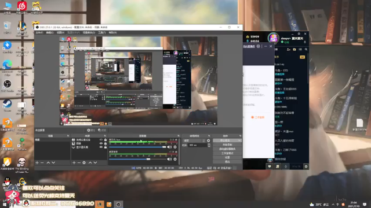
Task: Toggle visibility of the video capture device source
Action: point(101,140)
